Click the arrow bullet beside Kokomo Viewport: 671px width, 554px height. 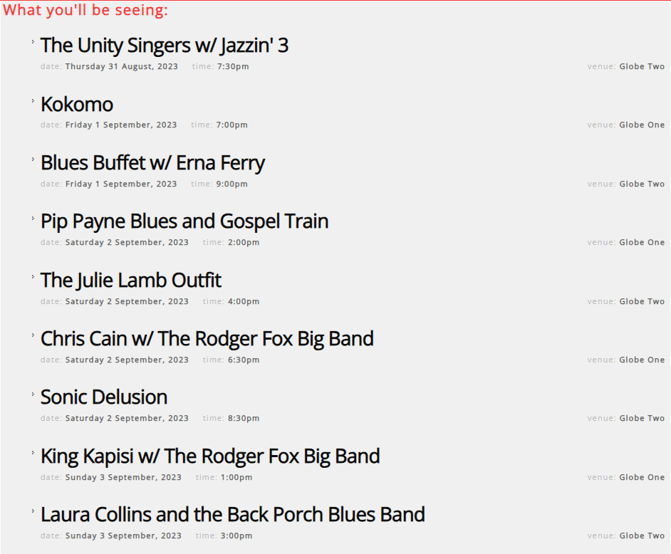pos(33,100)
